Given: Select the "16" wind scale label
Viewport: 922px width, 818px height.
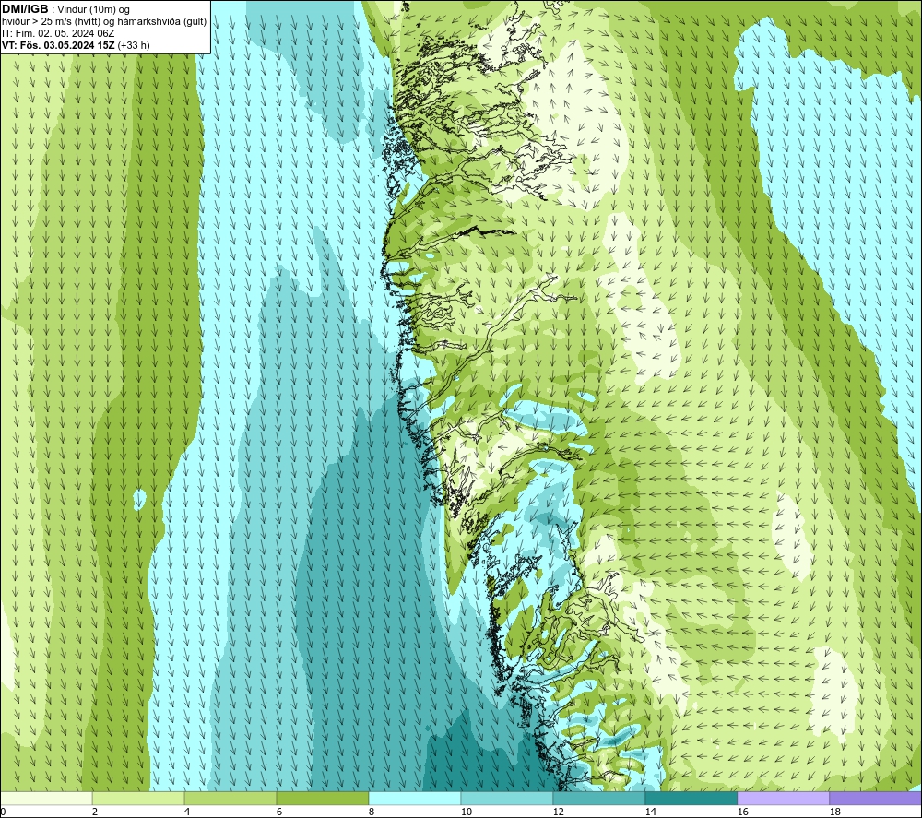Looking at the screenshot, I should click(x=742, y=812).
